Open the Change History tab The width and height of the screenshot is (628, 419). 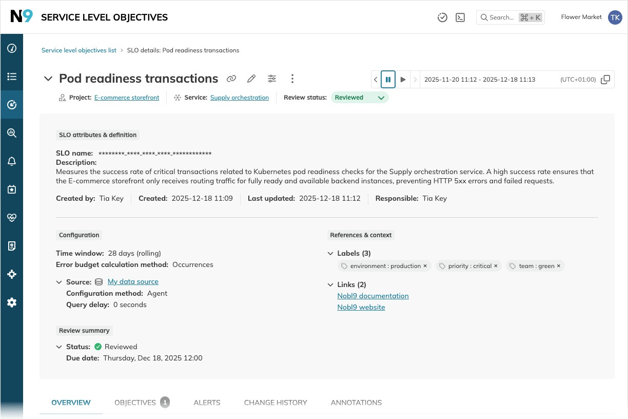coord(276,403)
